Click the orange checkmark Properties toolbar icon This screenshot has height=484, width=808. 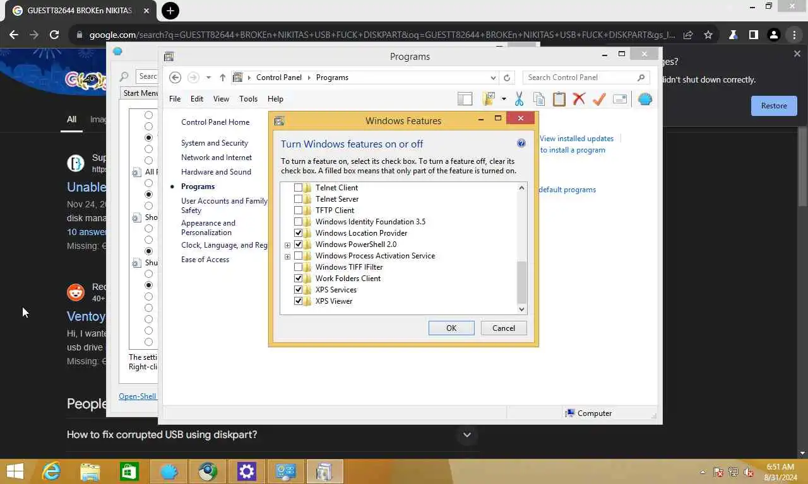point(599,99)
